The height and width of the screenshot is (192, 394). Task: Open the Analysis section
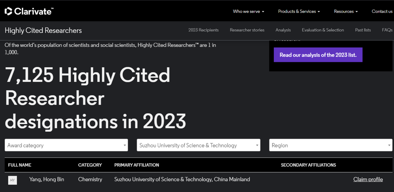[283, 30]
